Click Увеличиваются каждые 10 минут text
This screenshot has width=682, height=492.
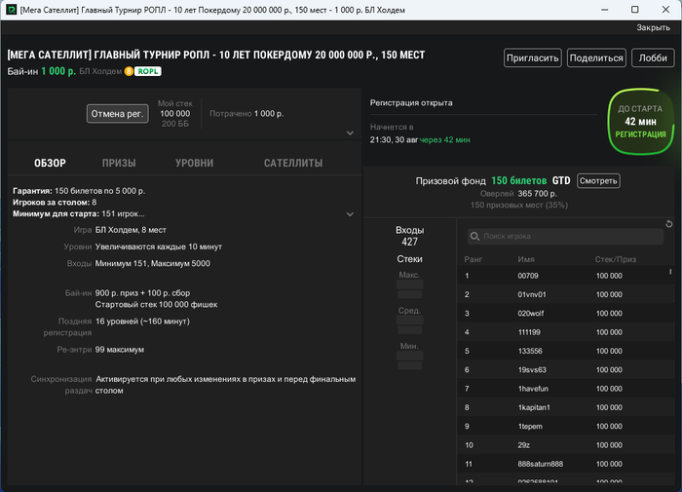click(158, 246)
